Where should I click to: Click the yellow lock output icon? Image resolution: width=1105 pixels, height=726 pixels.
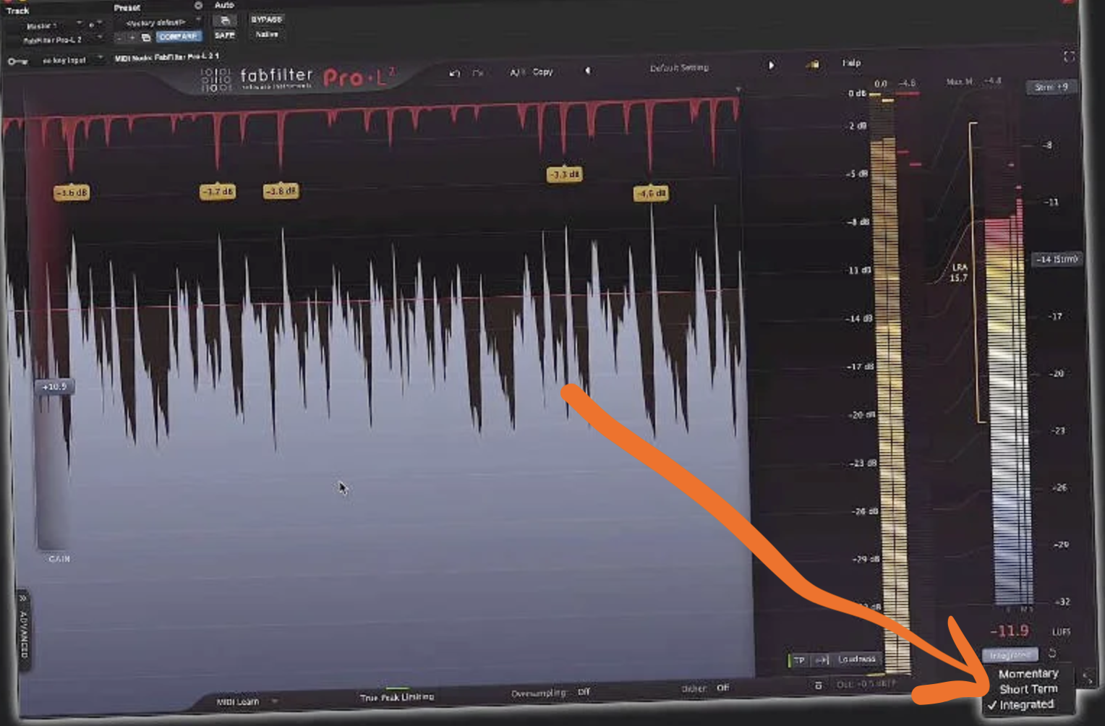[812, 64]
